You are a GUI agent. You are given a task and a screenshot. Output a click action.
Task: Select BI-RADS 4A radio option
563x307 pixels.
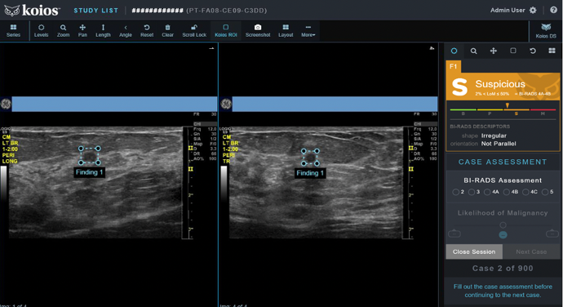(487, 192)
